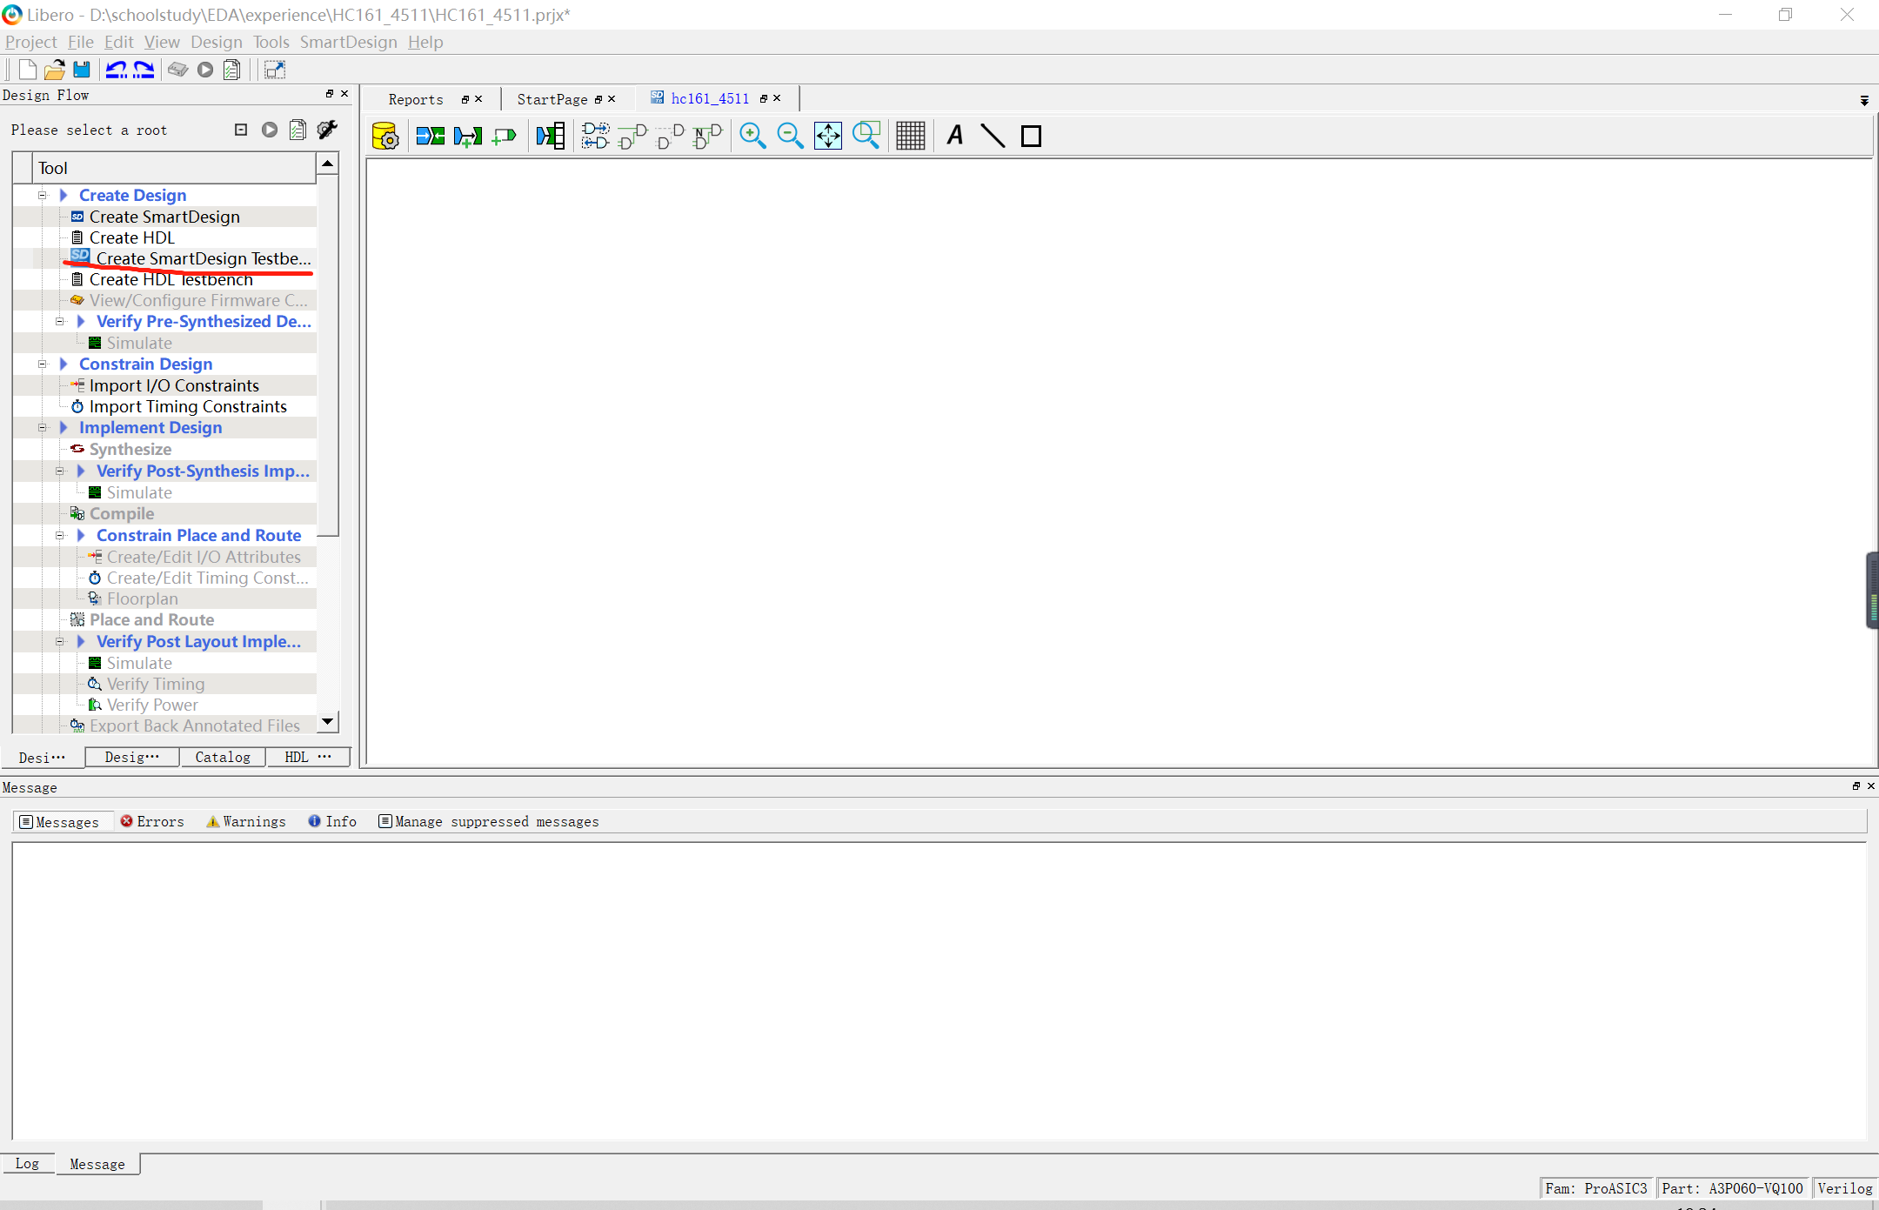Open design flow wrench settings icon
1879x1210 pixels.
pos(327,130)
